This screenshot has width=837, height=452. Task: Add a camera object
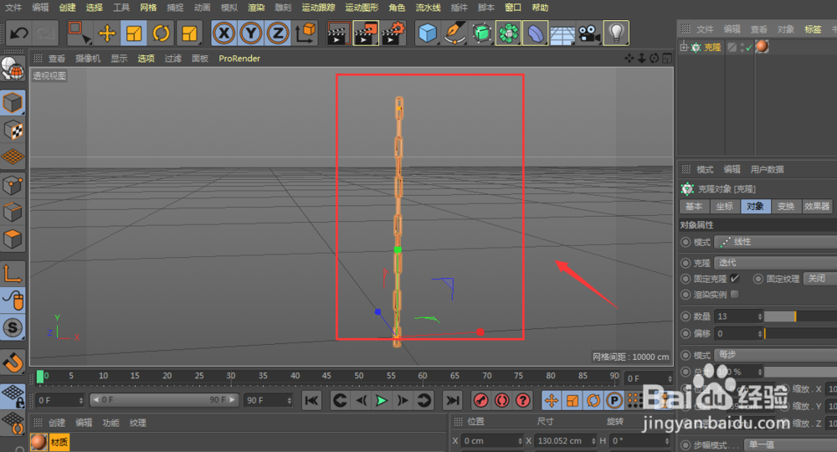click(x=589, y=33)
